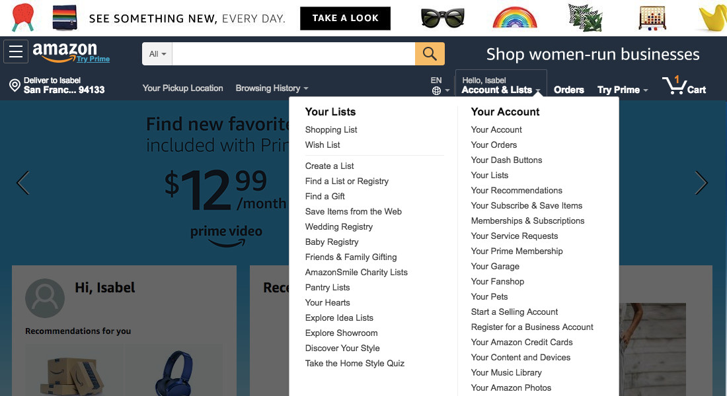Choose Create a List

(x=329, y=166)
